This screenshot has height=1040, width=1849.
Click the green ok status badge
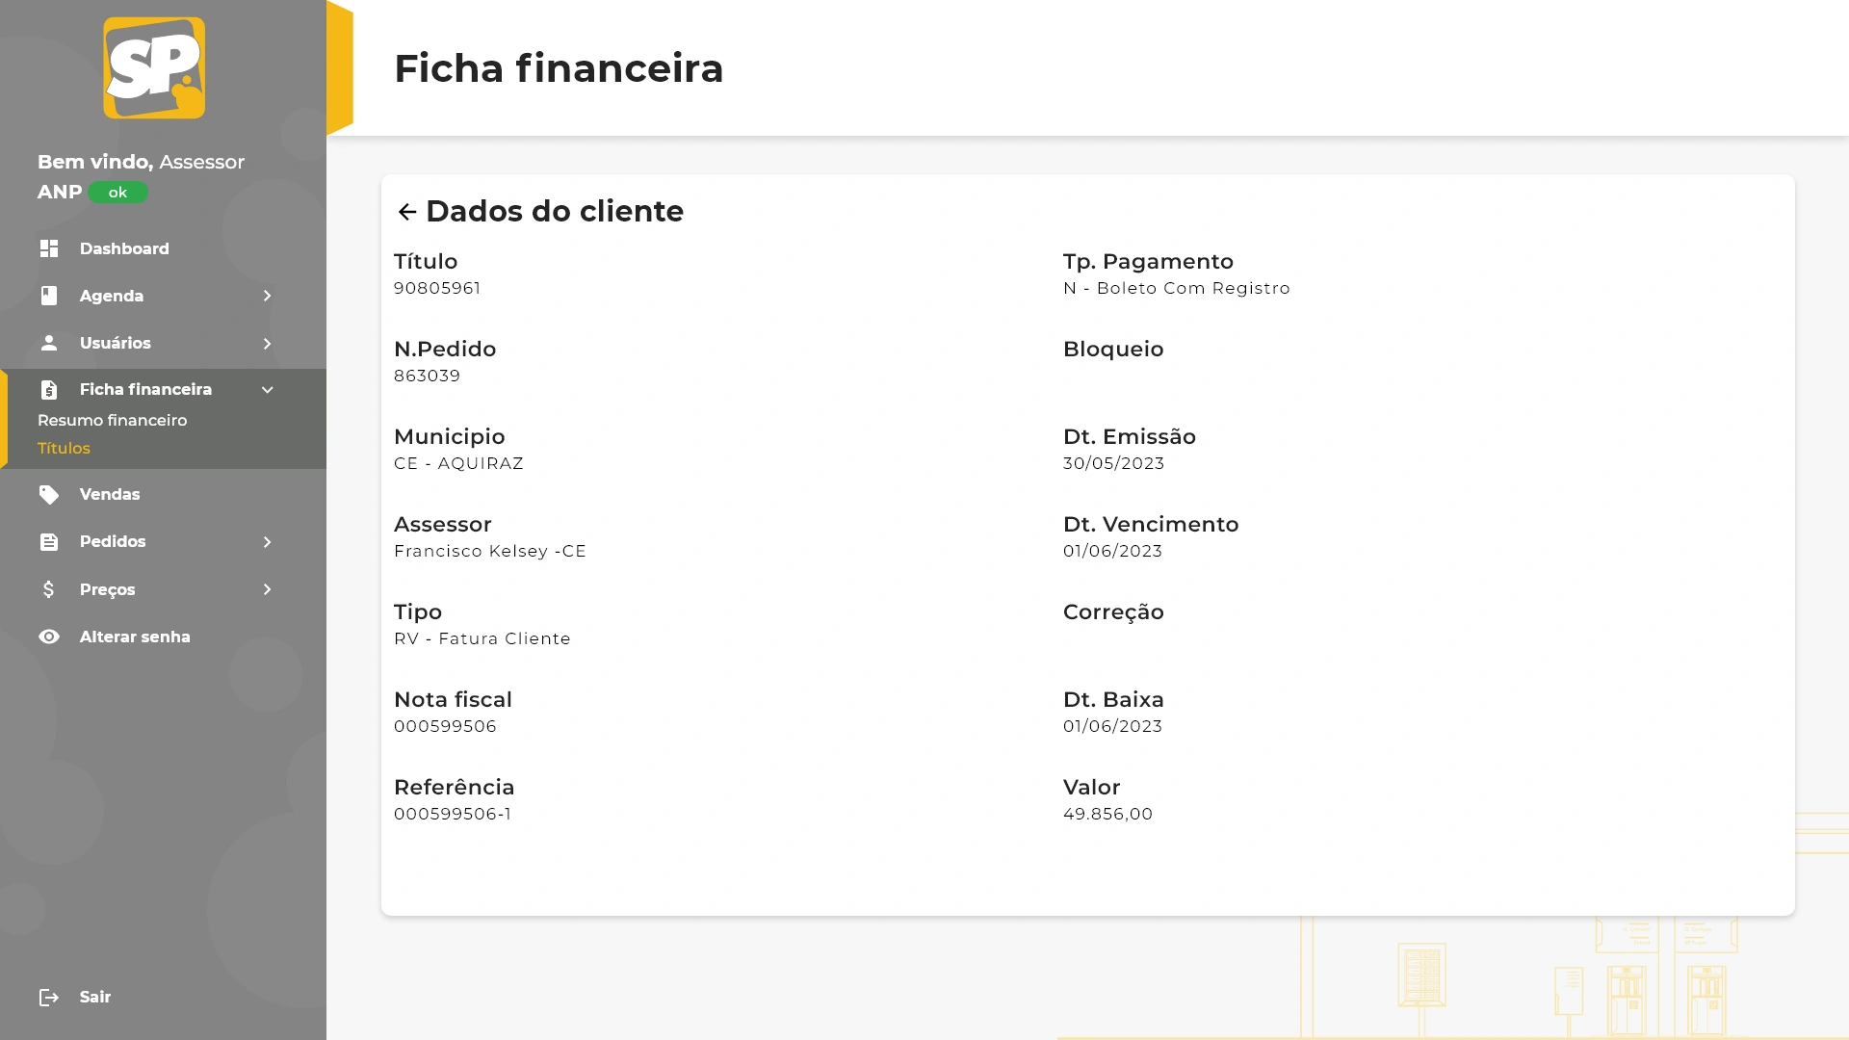click(117, 193)
